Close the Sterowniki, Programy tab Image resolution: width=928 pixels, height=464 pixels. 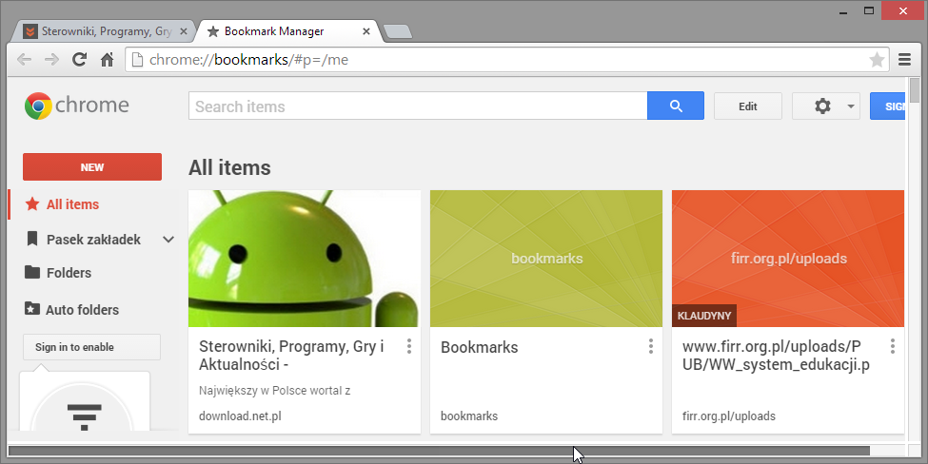pos(184,31)
